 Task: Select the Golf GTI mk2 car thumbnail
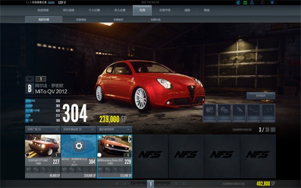pos(43,146)
